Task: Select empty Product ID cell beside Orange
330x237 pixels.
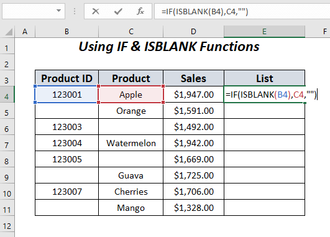Action: click(x=66, y=111)
